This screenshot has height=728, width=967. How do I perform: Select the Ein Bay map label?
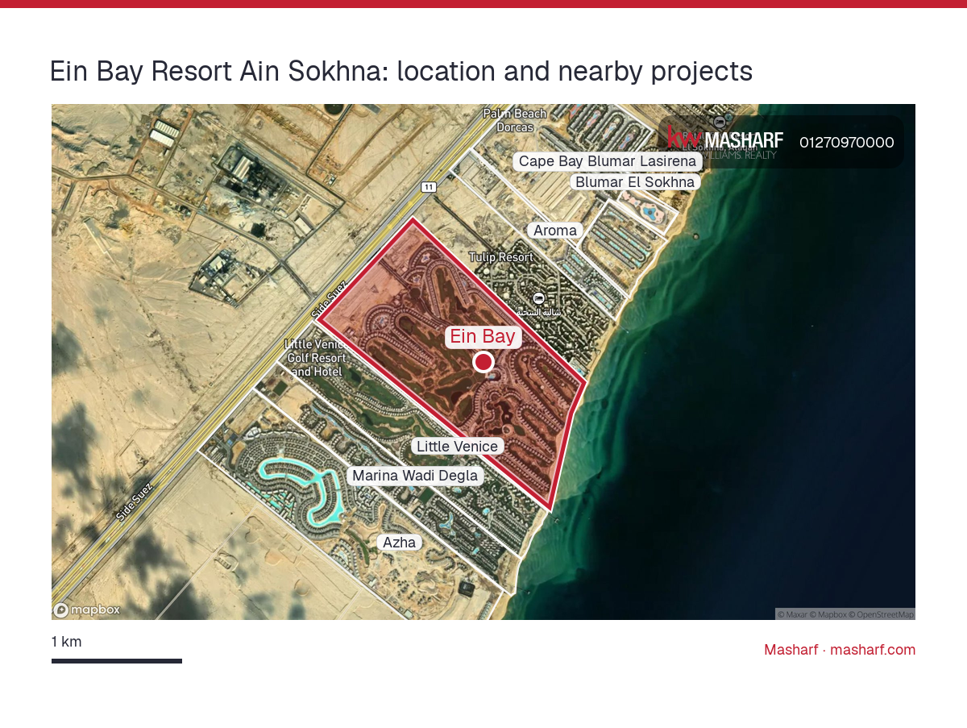483,337
